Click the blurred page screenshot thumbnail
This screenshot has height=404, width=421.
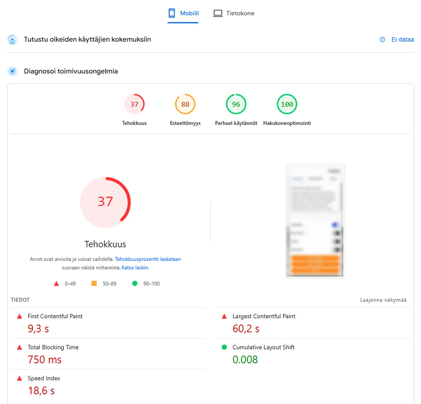tap(315, 220)
